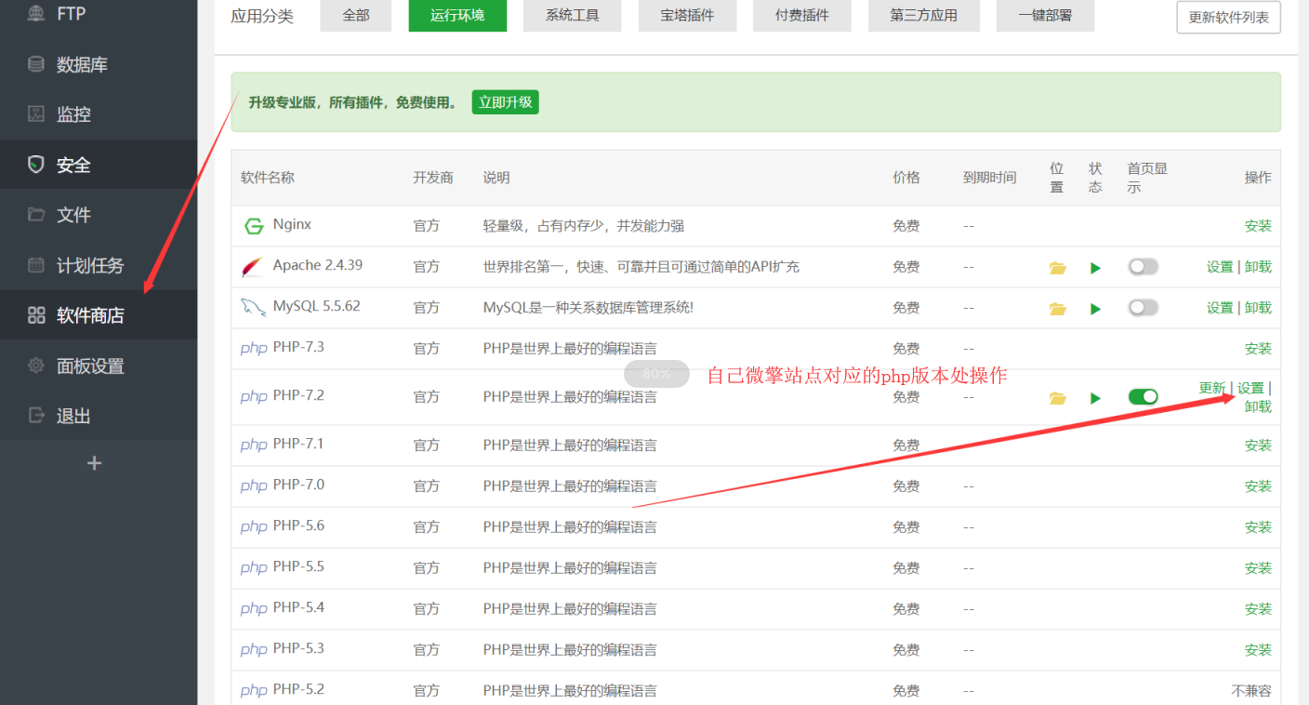
Task: Click the FTP sidebar icon
Action: [36, 14]
